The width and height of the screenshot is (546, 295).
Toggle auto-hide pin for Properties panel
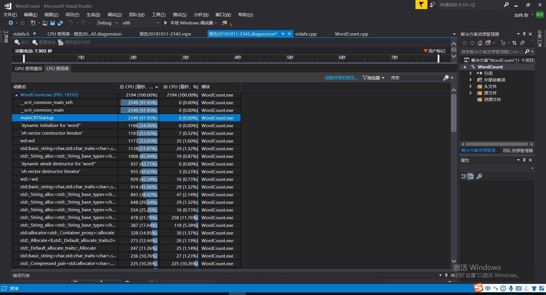coord(524,160)
